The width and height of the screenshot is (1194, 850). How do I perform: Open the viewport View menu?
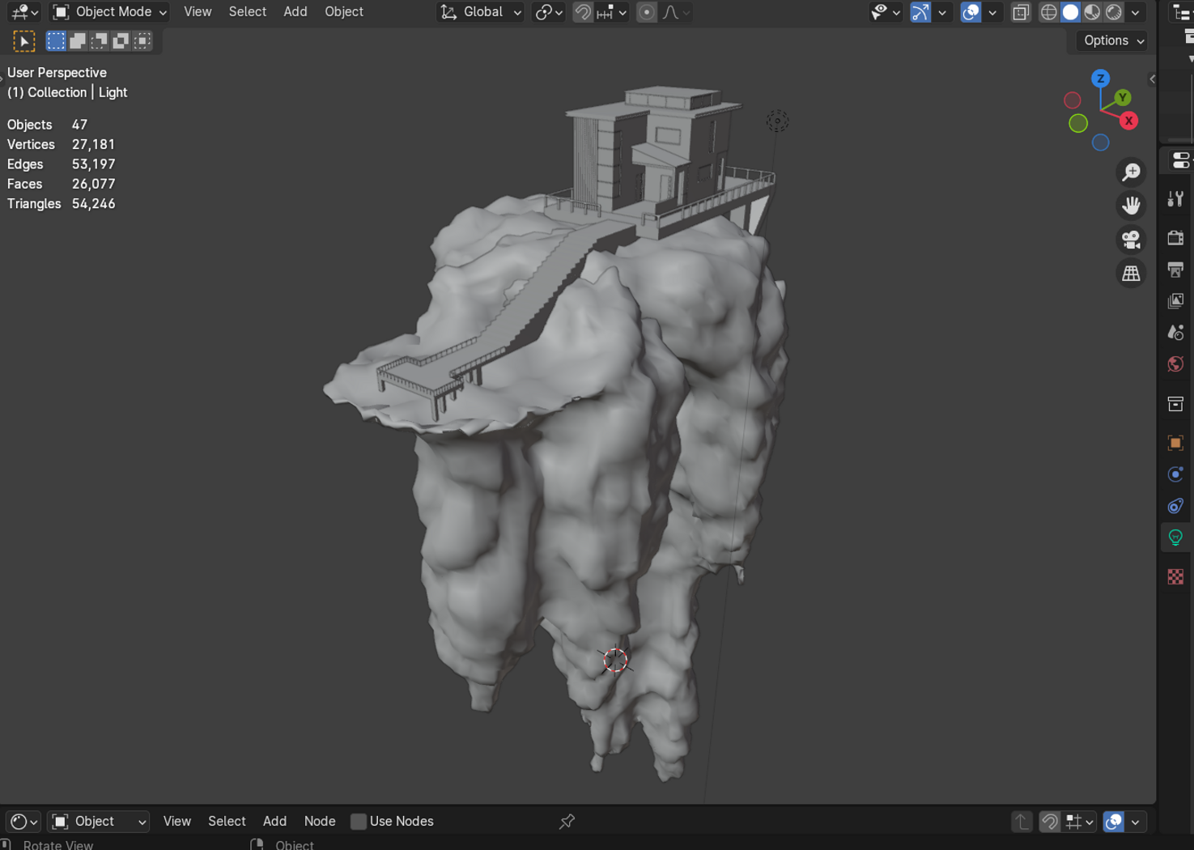tap(198, 12)
